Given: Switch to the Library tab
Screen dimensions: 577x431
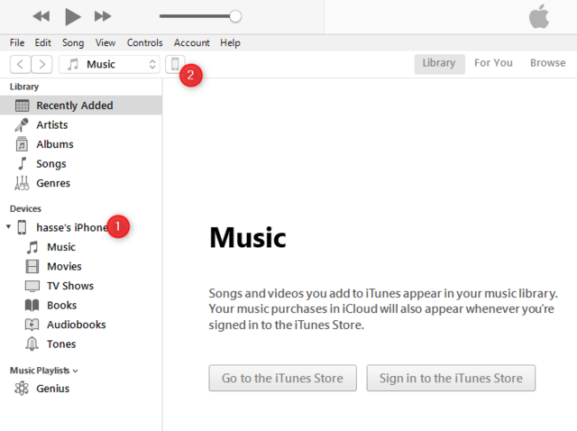Looking at the screenshot, I should point(439,64).
